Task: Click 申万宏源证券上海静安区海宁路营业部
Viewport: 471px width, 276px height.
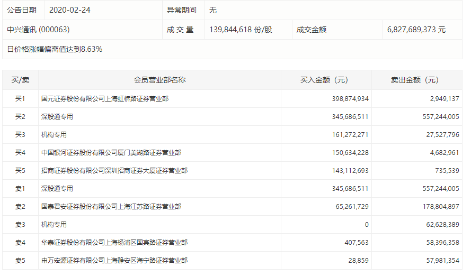Action: [x=114, y=261]
